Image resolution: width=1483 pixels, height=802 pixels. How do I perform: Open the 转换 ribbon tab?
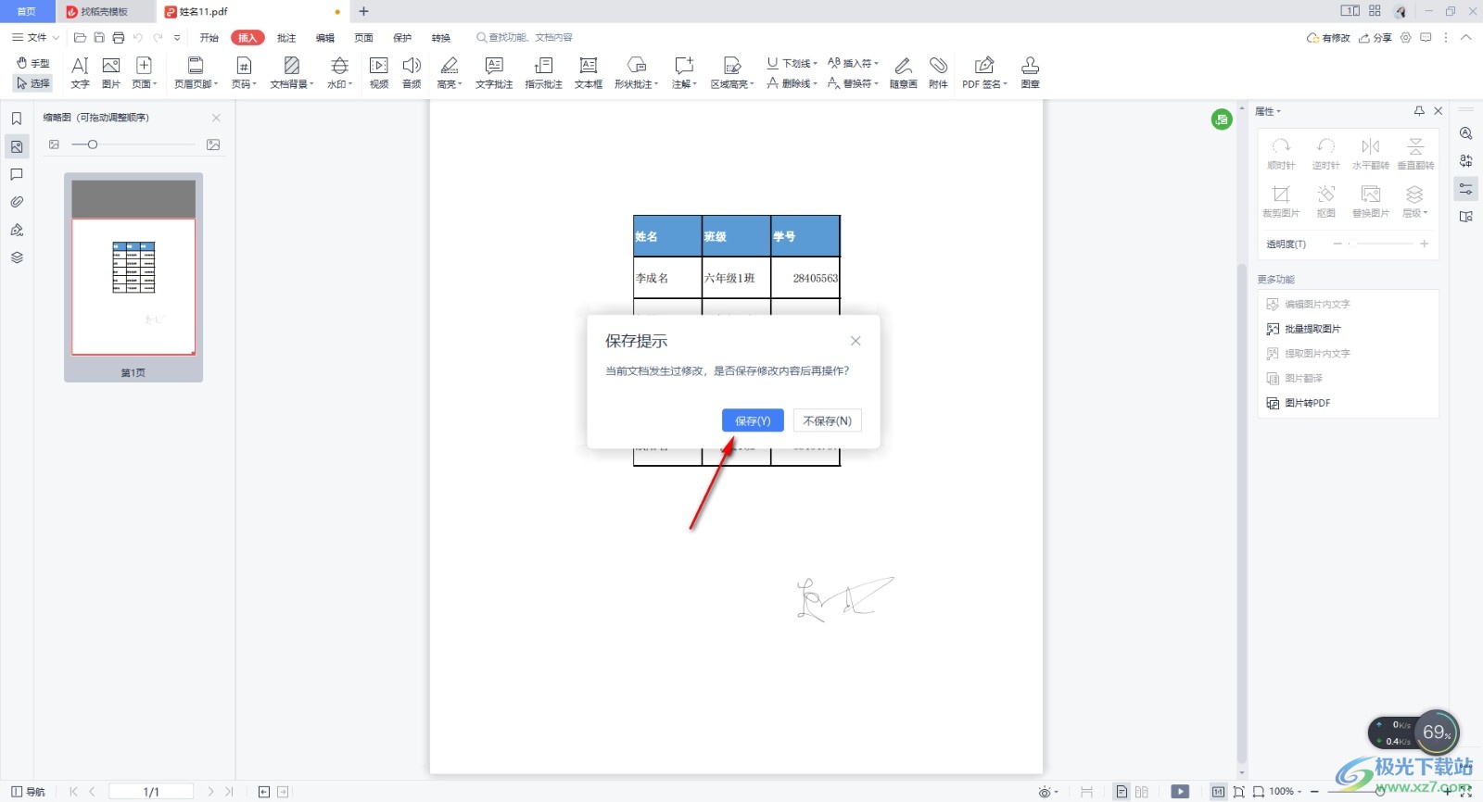point(441,38)
